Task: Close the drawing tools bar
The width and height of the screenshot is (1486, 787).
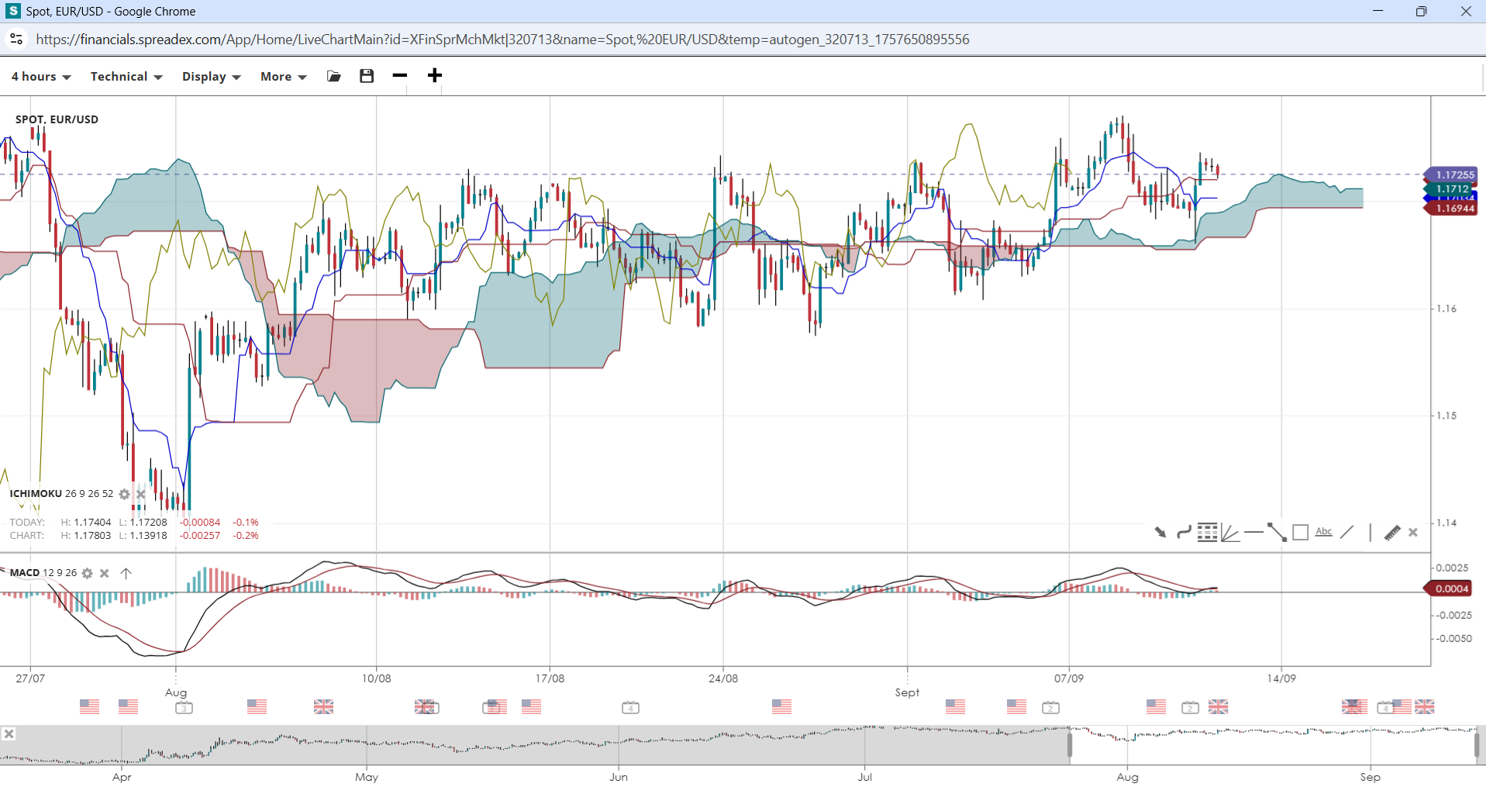Action: coord(1413,533)
